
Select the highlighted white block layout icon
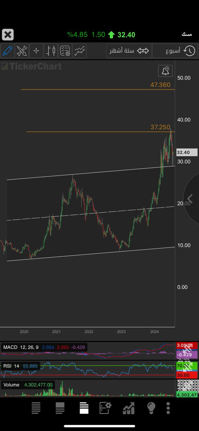tap(84, 408)
